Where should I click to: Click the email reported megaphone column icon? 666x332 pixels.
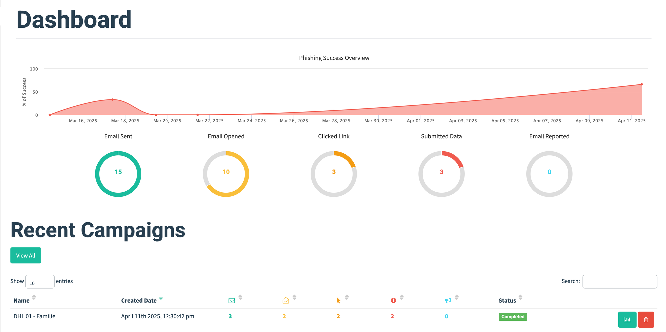pos(448,300)
